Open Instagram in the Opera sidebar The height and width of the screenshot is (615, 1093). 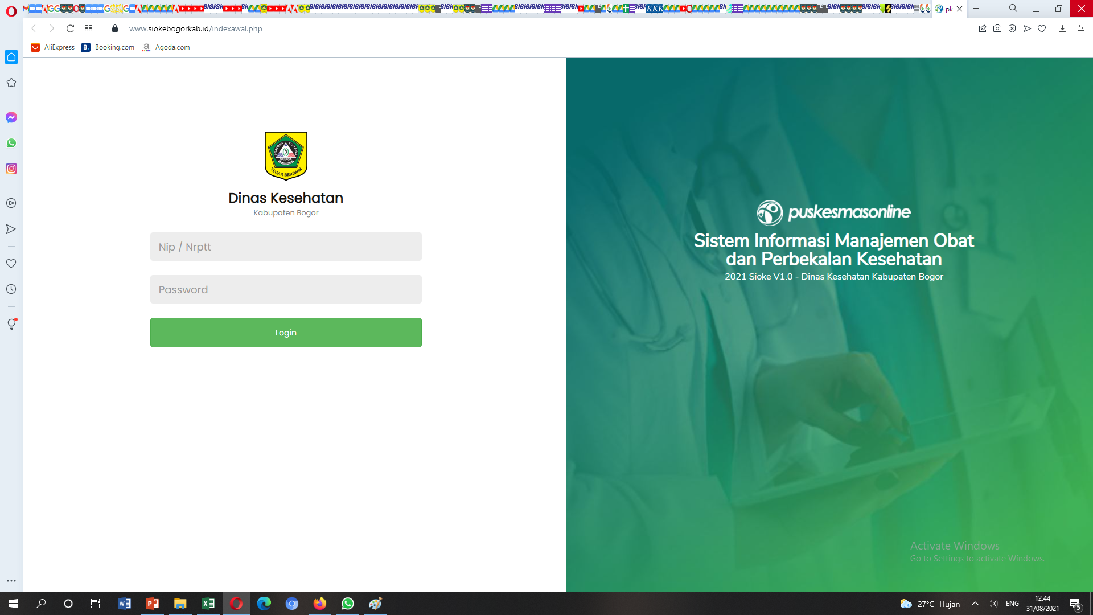pos(11,169)
